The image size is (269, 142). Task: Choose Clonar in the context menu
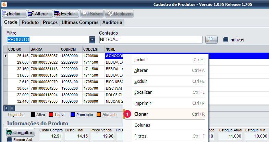[166, 114]
